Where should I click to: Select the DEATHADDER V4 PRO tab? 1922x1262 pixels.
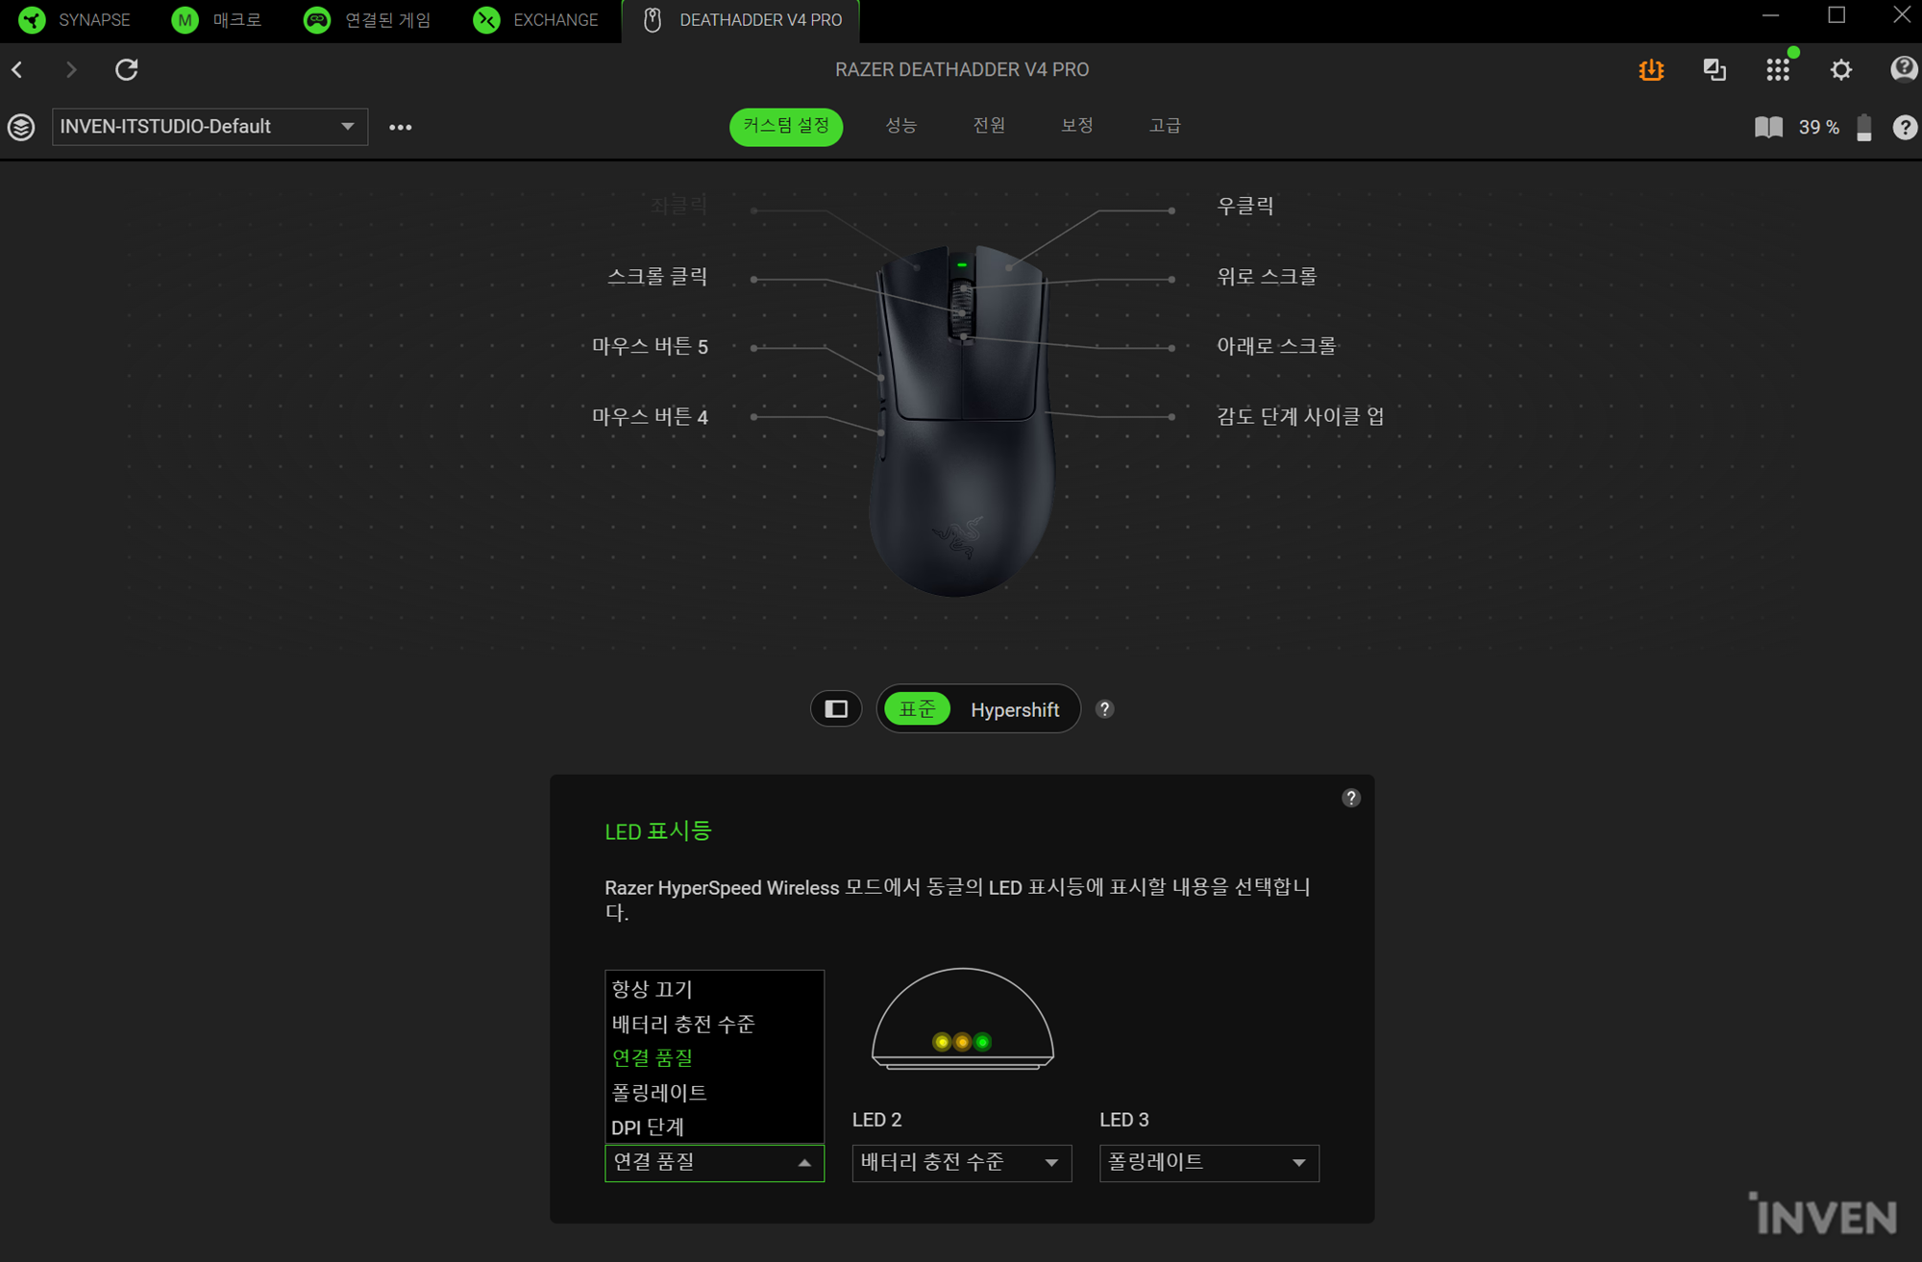point(741,20)
